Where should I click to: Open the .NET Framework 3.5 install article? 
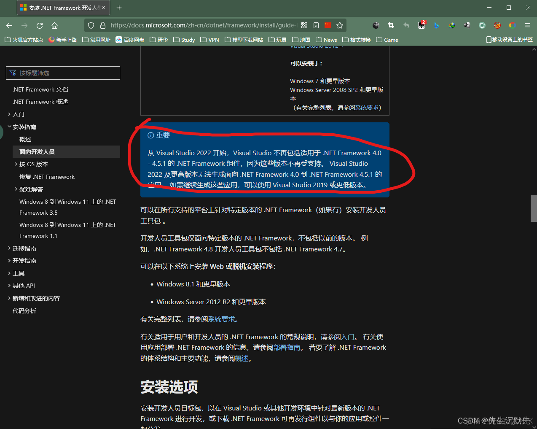click(67, 207)
